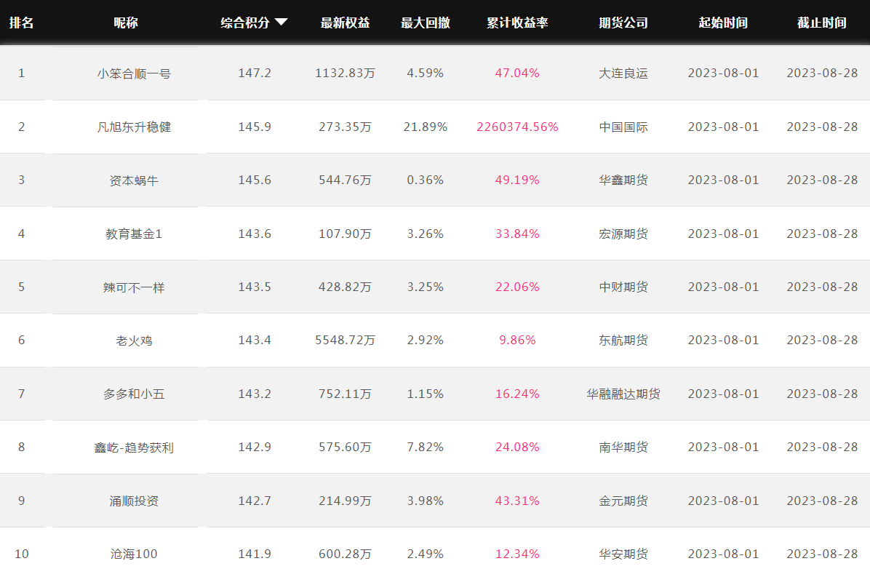Viewport: 870px width, 577px height.
Task: Select equity value 752.11万
Action: [345, 394]
